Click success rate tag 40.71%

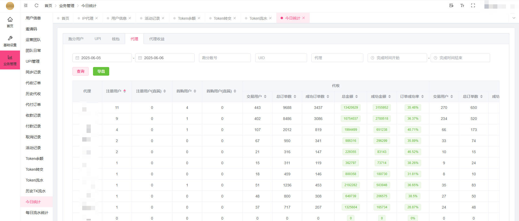point(413,130)
